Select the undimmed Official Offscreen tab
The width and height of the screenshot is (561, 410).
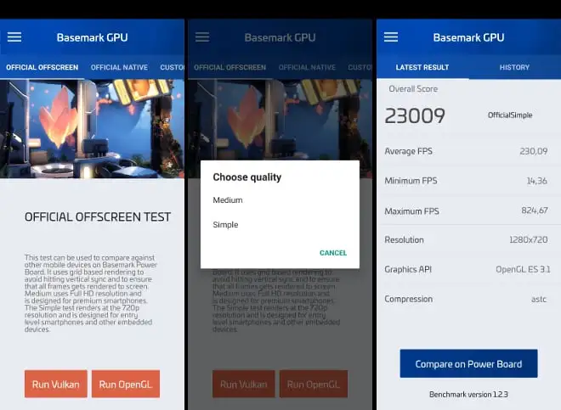coord(42,67)
